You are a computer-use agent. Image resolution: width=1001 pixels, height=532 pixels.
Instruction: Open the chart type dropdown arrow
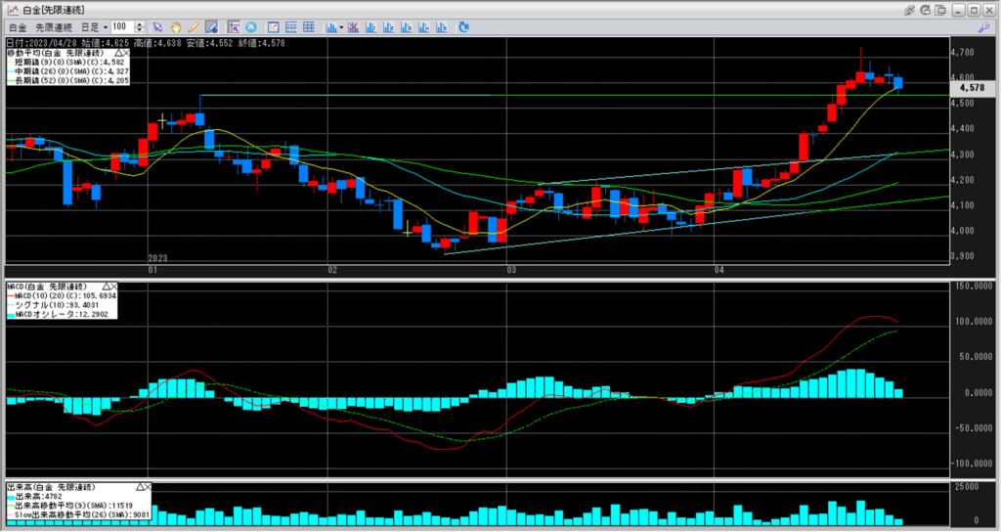342,26
